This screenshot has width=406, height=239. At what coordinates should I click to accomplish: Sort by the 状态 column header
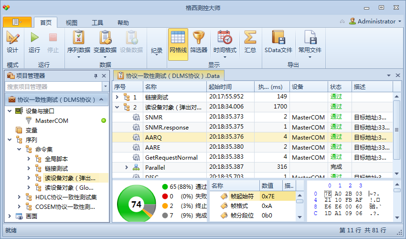click(340, 87)
